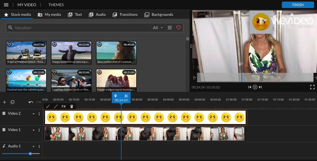Add new media with the plus icon
Image resolution: width=317 pixels, height=161 pixels.
4,102
